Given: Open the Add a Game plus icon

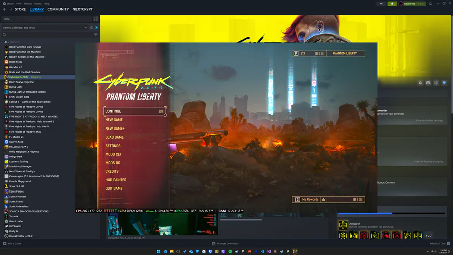Looking at the screenshot, I should point(5,244).
